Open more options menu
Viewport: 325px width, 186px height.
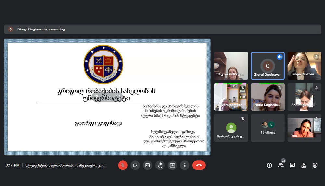coord(185,165)
